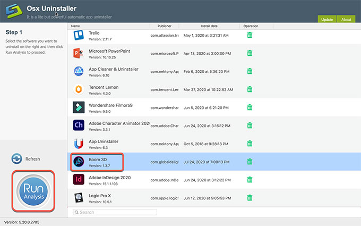Sort by the Name column header
The height and width of the screenshot is (226, 361).
(75, 26)
